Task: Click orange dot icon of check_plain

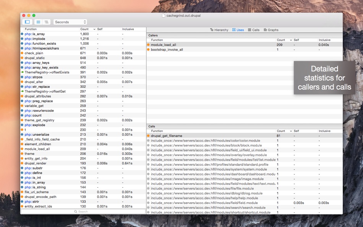Action: (22, 53)
